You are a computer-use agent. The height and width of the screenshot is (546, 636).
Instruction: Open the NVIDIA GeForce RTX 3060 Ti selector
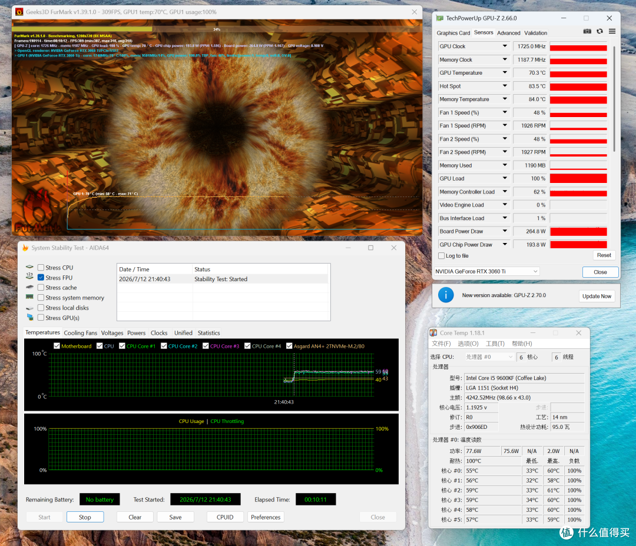pos(487,272)
